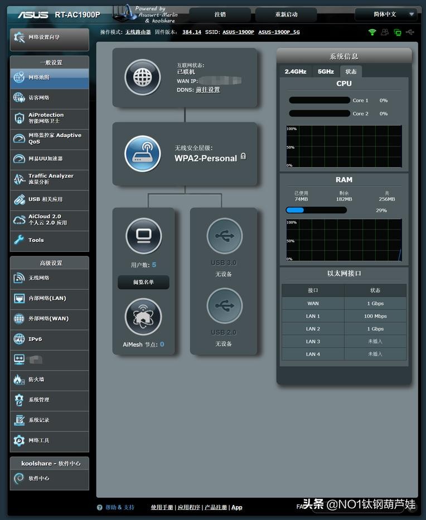Click the green WiFi status icon
Viewport: 426px width, 520px height.
(x=372, y=32)
